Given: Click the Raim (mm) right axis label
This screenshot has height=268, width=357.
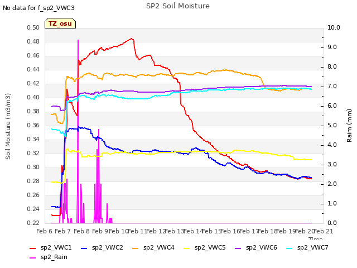Looking at the screenshot, I should coord(349,126).
